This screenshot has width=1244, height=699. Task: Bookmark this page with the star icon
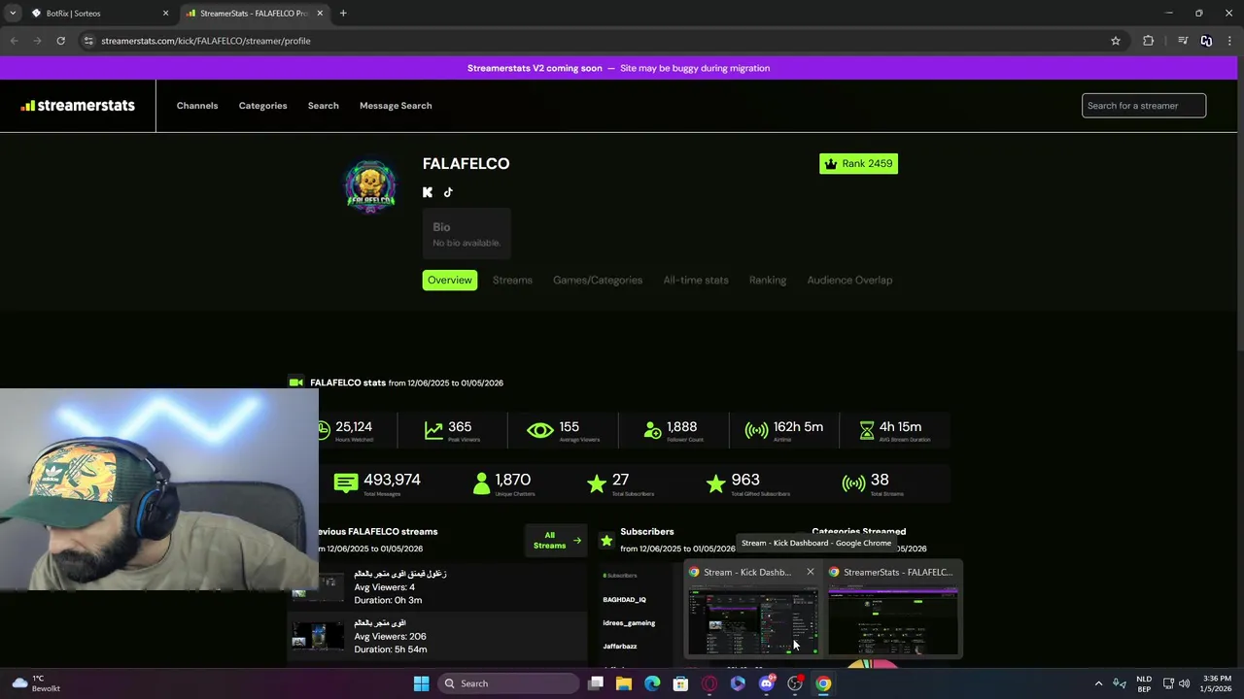[1116, 41]
